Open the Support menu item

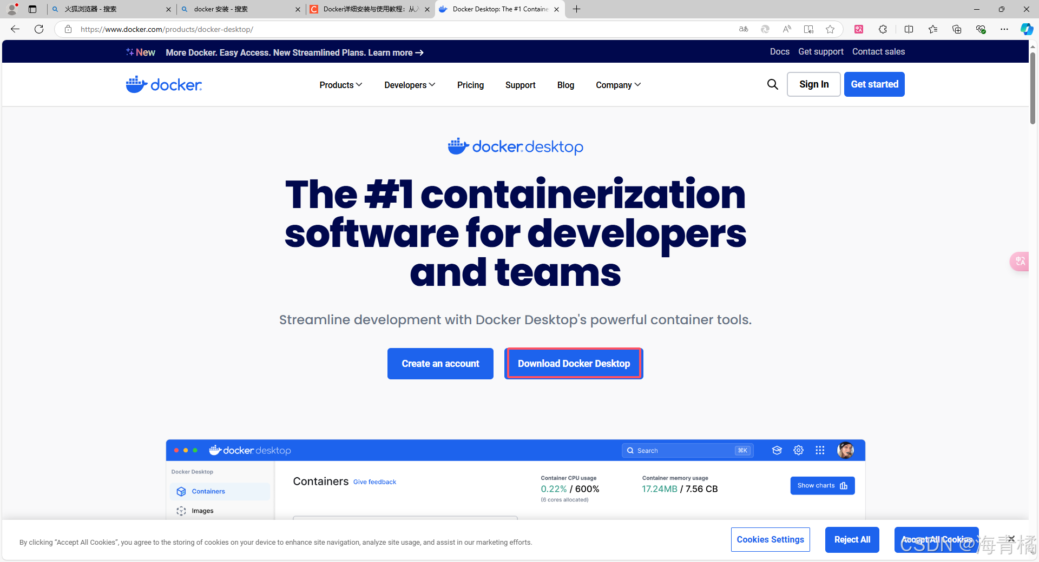click(520, 85)
